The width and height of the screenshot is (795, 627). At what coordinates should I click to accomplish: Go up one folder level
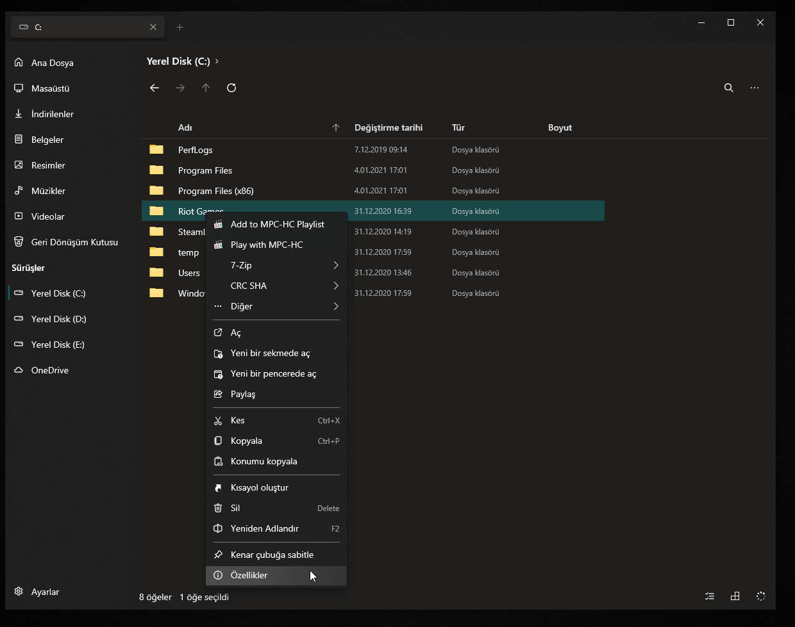[206, 88]
